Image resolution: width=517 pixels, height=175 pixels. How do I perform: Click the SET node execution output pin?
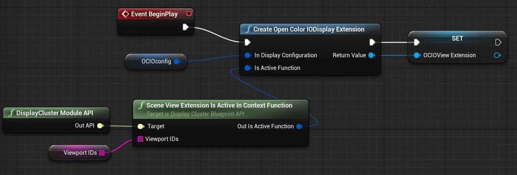498,42
